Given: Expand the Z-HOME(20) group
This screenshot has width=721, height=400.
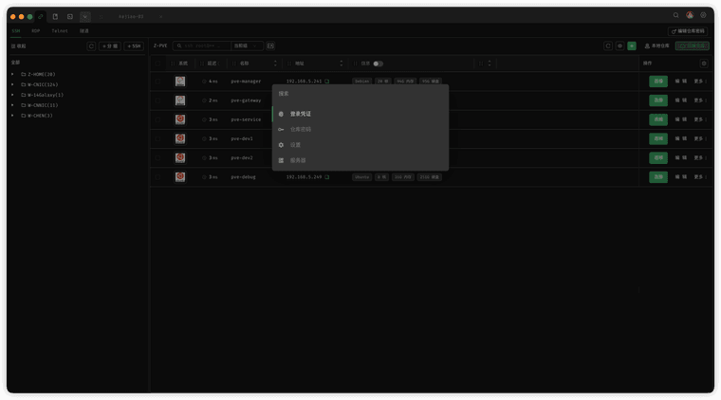Looking at the screenshot, I should (11, 74).
